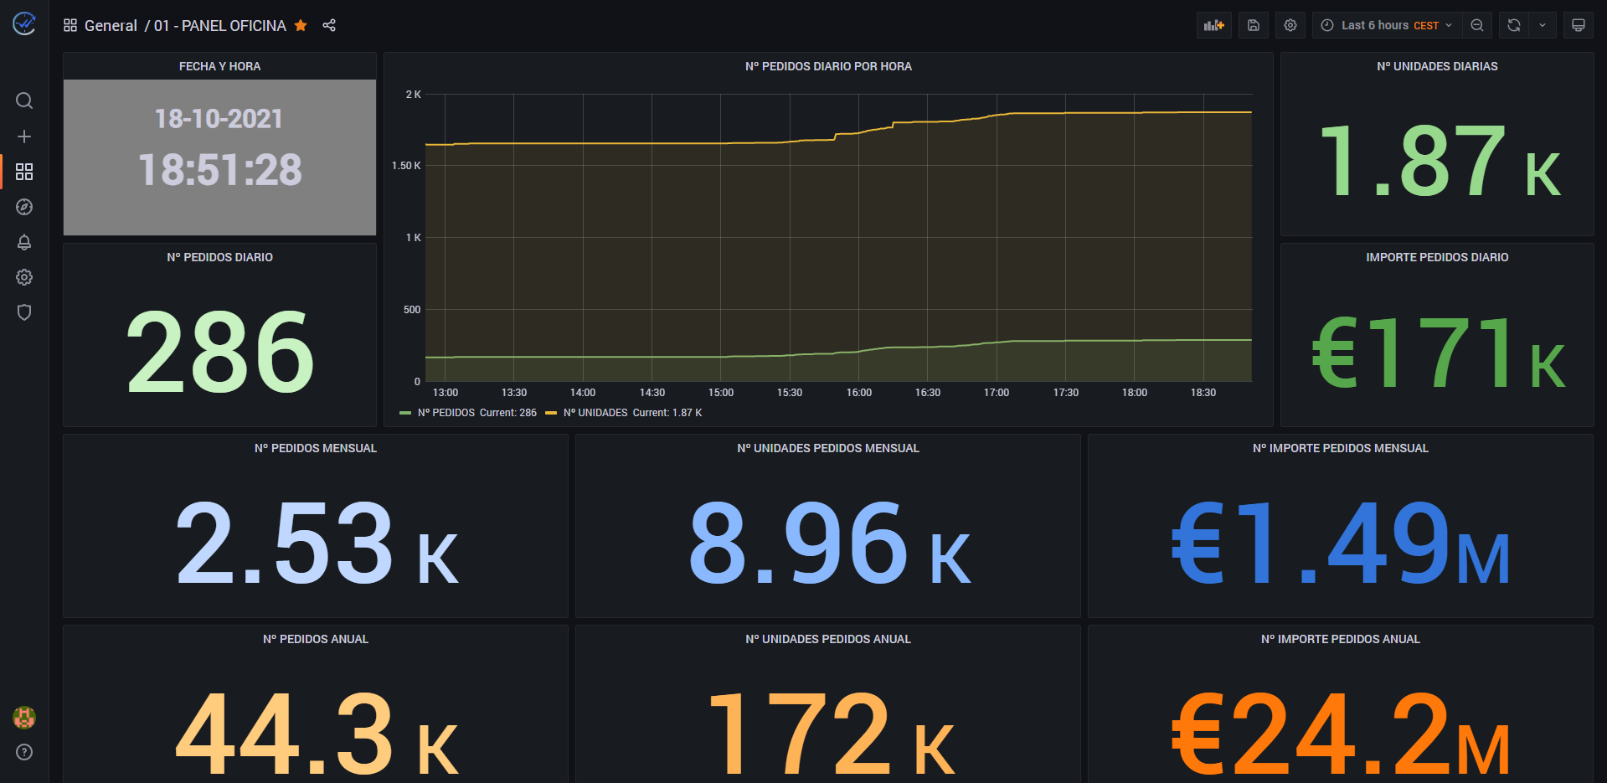
Task: Click the 44.3 K annual orders value
Action: click(x=317, y=734)
